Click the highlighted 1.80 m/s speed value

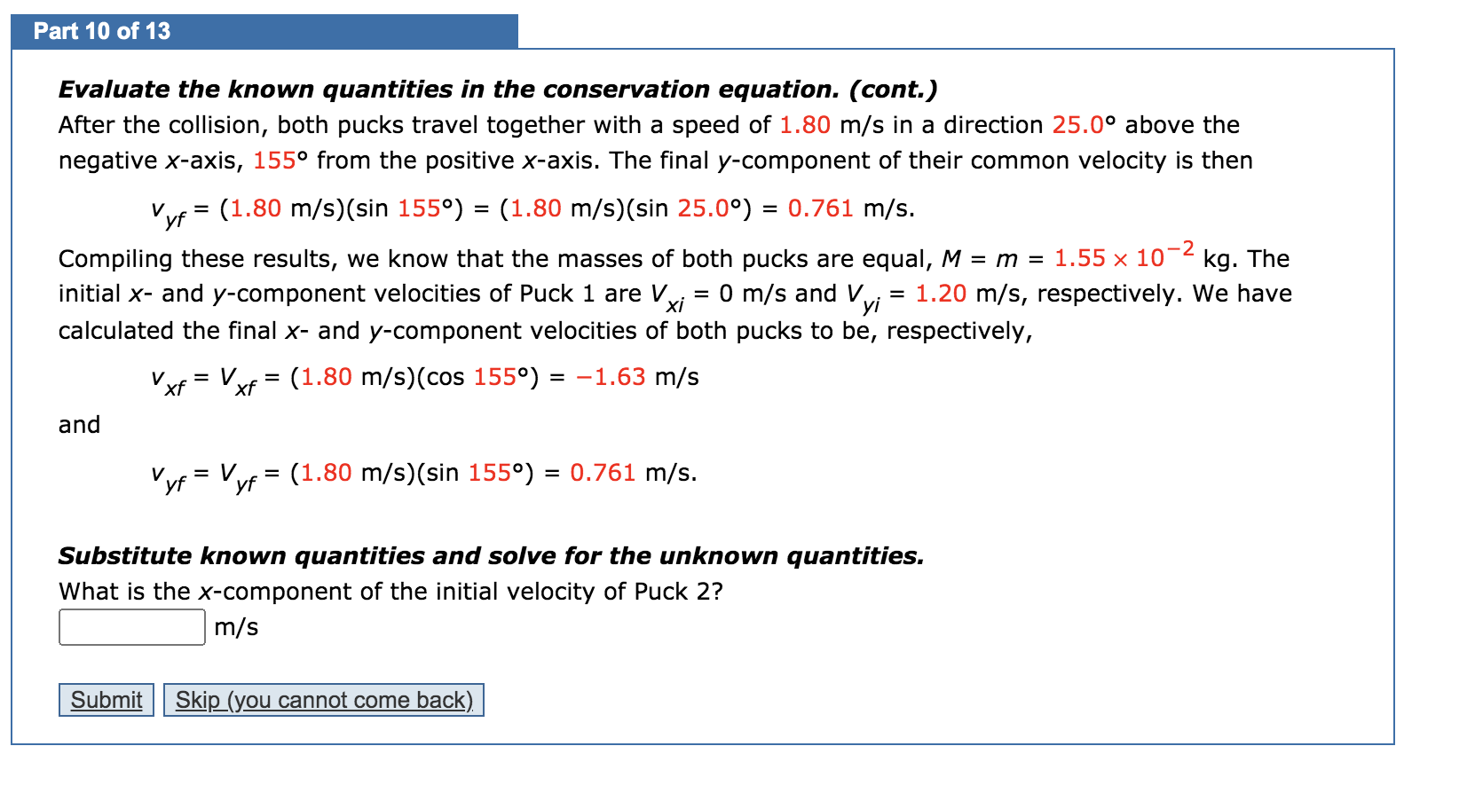pyautogui.click(x=803, y=125)
